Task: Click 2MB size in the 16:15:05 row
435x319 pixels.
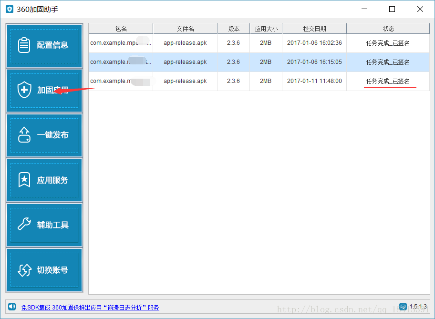Action: coord(266,62)
